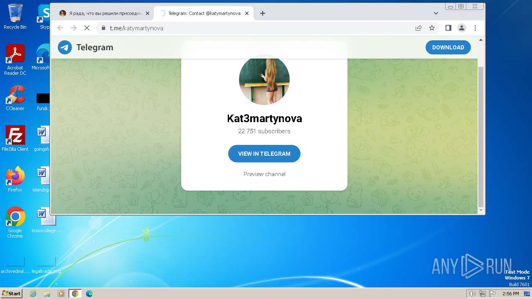Image resolution: width=532 pixels, height=299 pixels.
Task: Open Chrome three-dot menu
Action: point(475,28)
